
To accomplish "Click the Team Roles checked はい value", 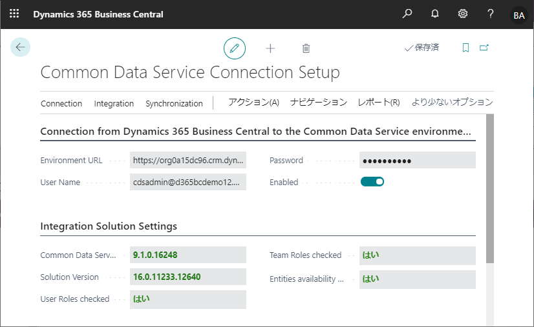I will [x=418, y=255].
